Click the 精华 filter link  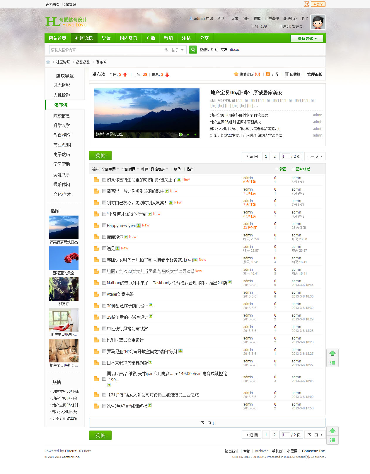pyautogui.click(x=178, y=169)
